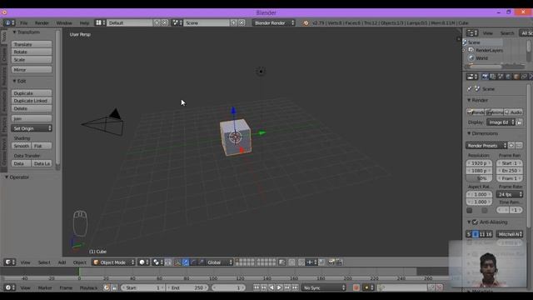Collapse the Transform panel
This screenshot has height=300, width=533.
tap(27, 32)
